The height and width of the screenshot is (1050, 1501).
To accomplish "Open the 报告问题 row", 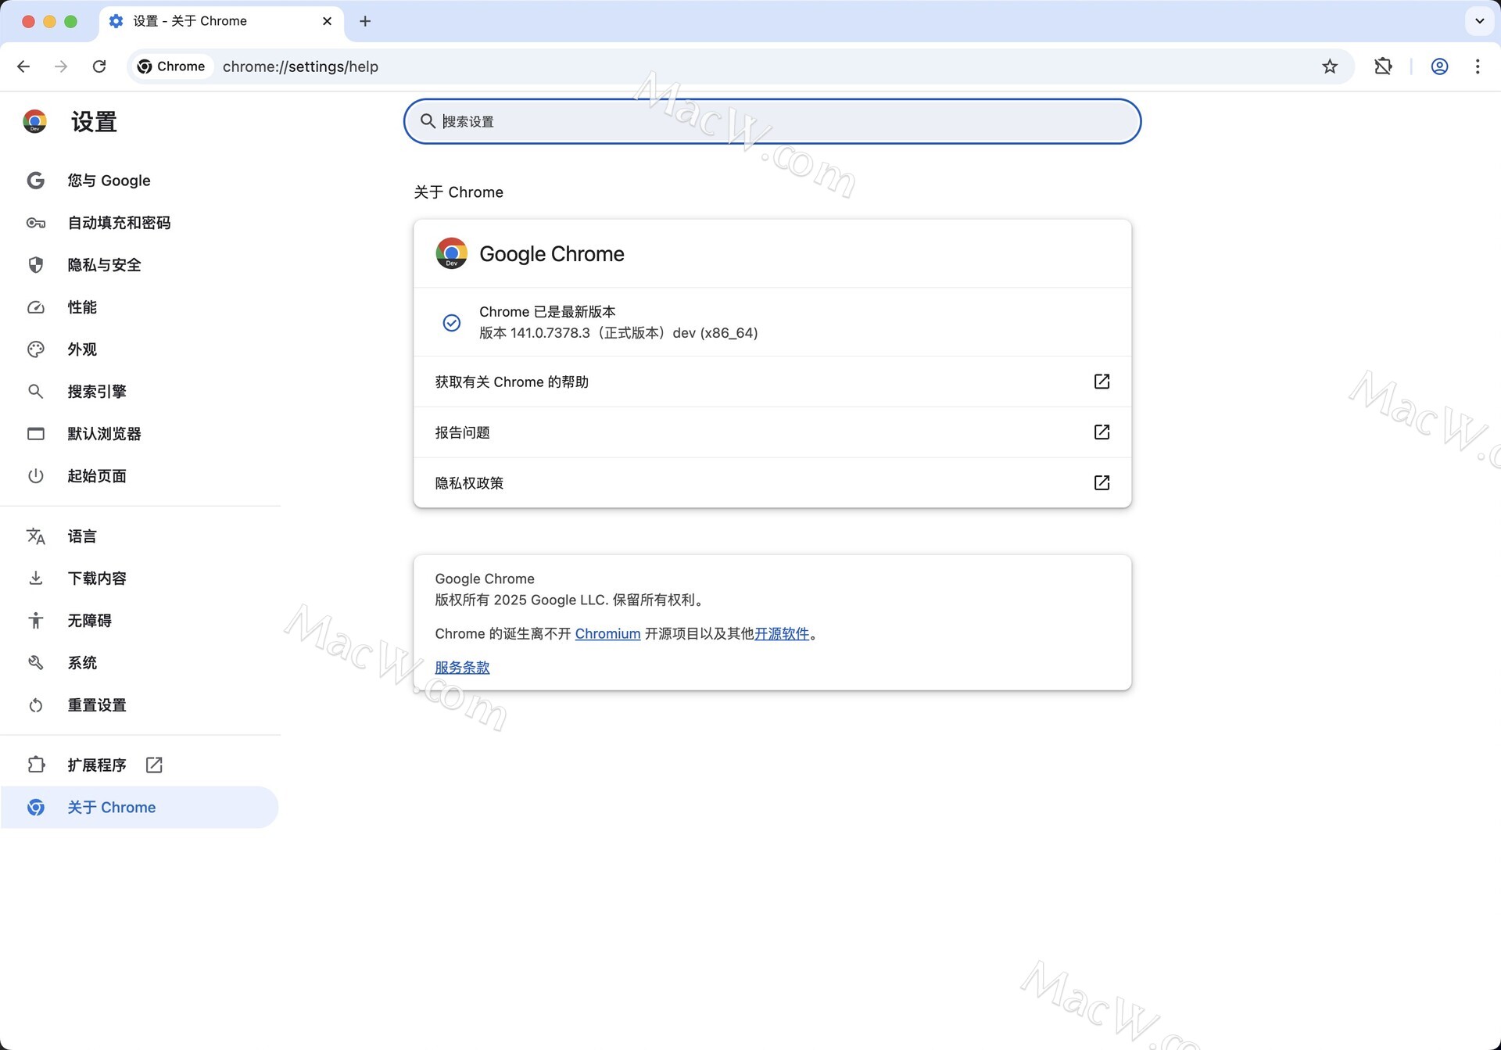I will click(x=772, y=432).
